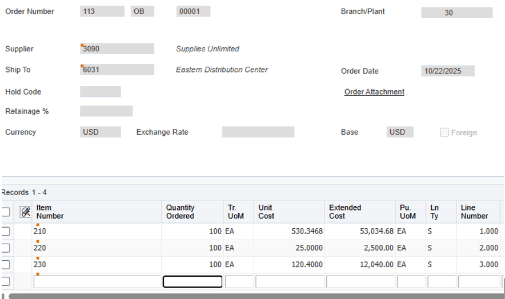Click line number 1.000 cell

[x=478, y=232]
